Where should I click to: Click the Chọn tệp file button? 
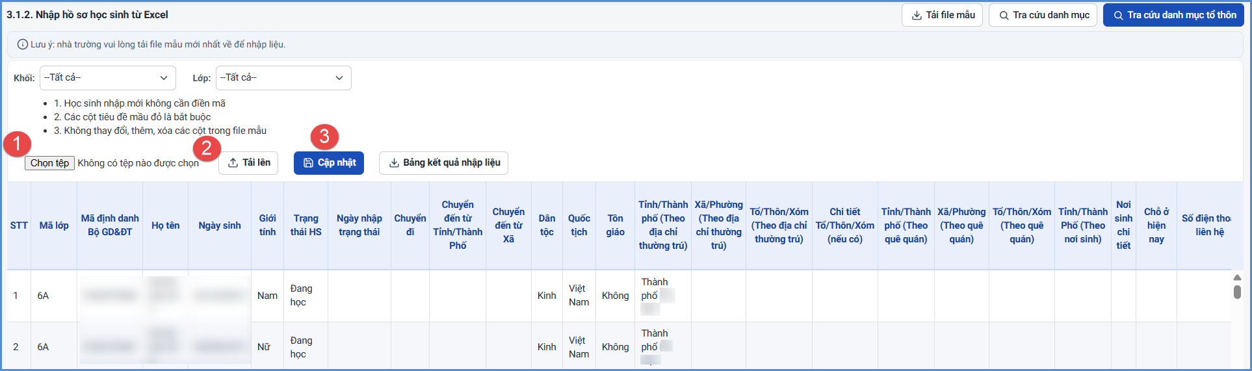point(49,163)
